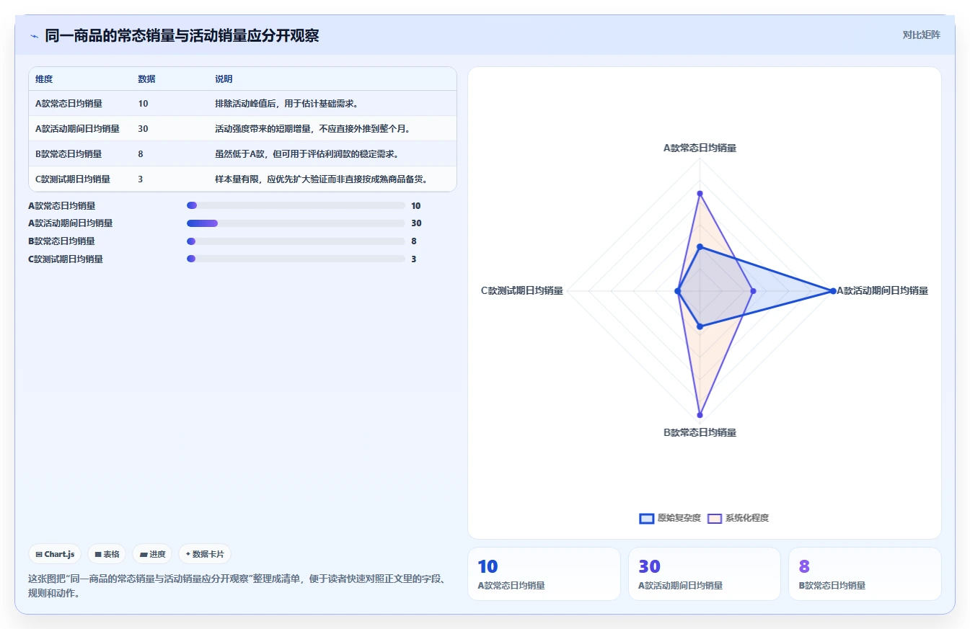Open the data card showing 10

(x=544, y=574)
